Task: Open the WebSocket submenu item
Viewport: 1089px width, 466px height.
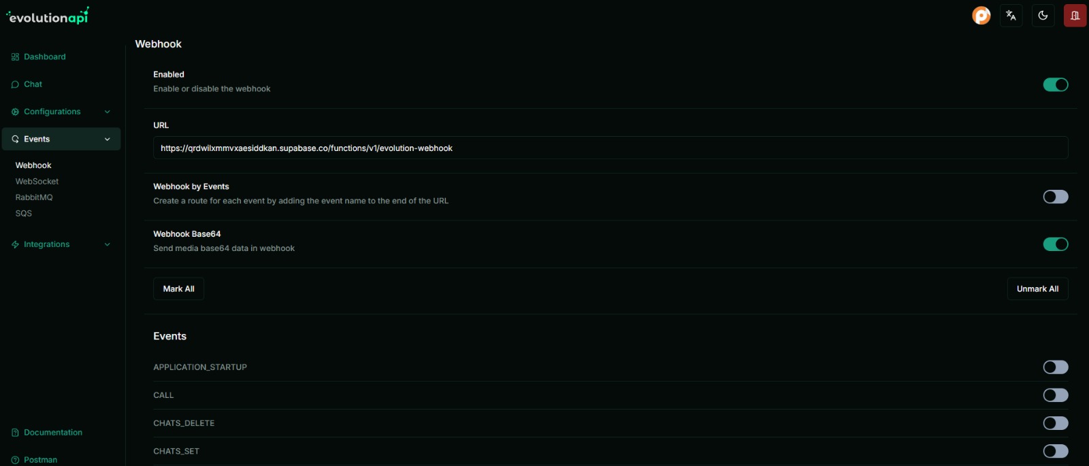Action: (x=37, y=182)
